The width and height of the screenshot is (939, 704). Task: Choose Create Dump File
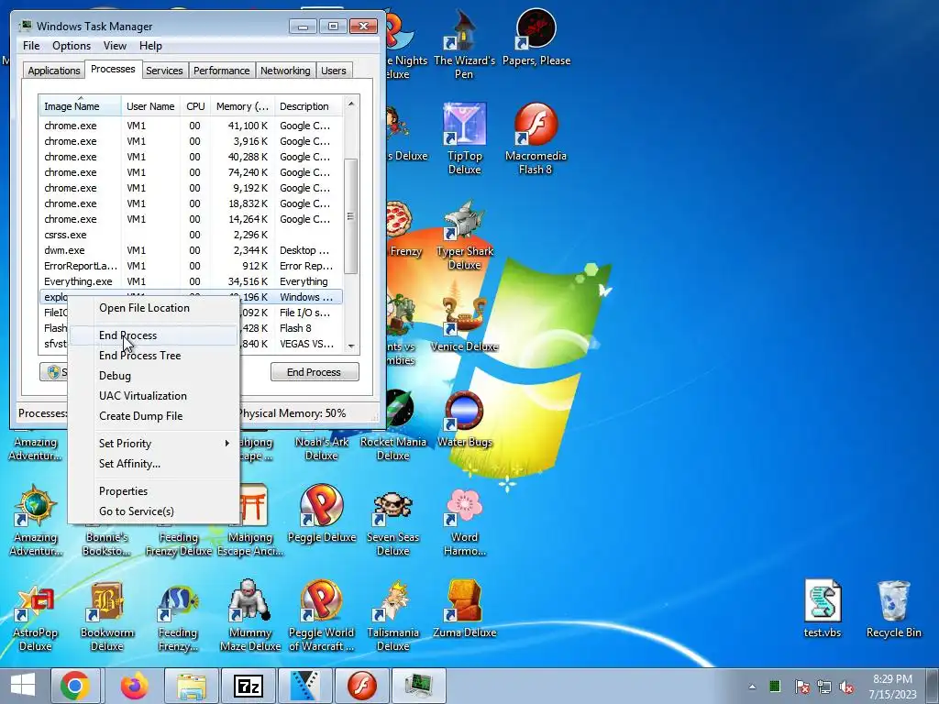click(154, 416)
